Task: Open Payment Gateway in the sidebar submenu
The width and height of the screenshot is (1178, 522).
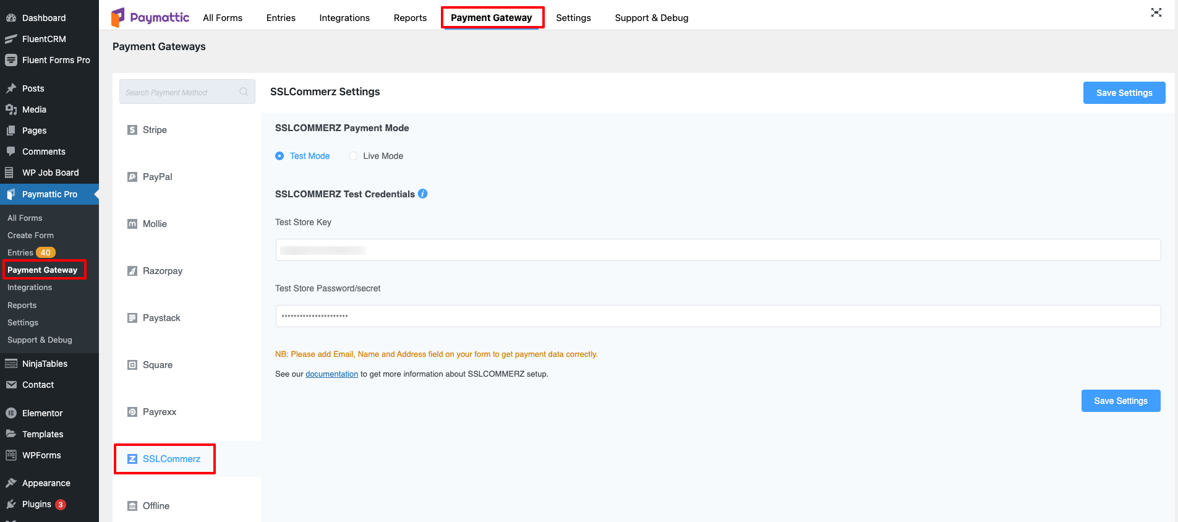Action: tap(42, 270)
